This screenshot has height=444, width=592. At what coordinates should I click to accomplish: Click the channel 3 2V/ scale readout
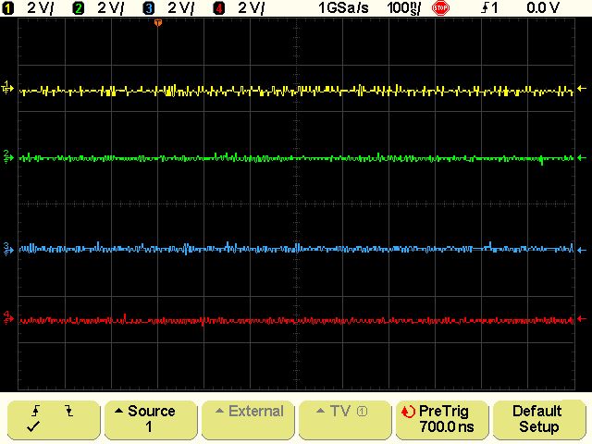point(181,8)
